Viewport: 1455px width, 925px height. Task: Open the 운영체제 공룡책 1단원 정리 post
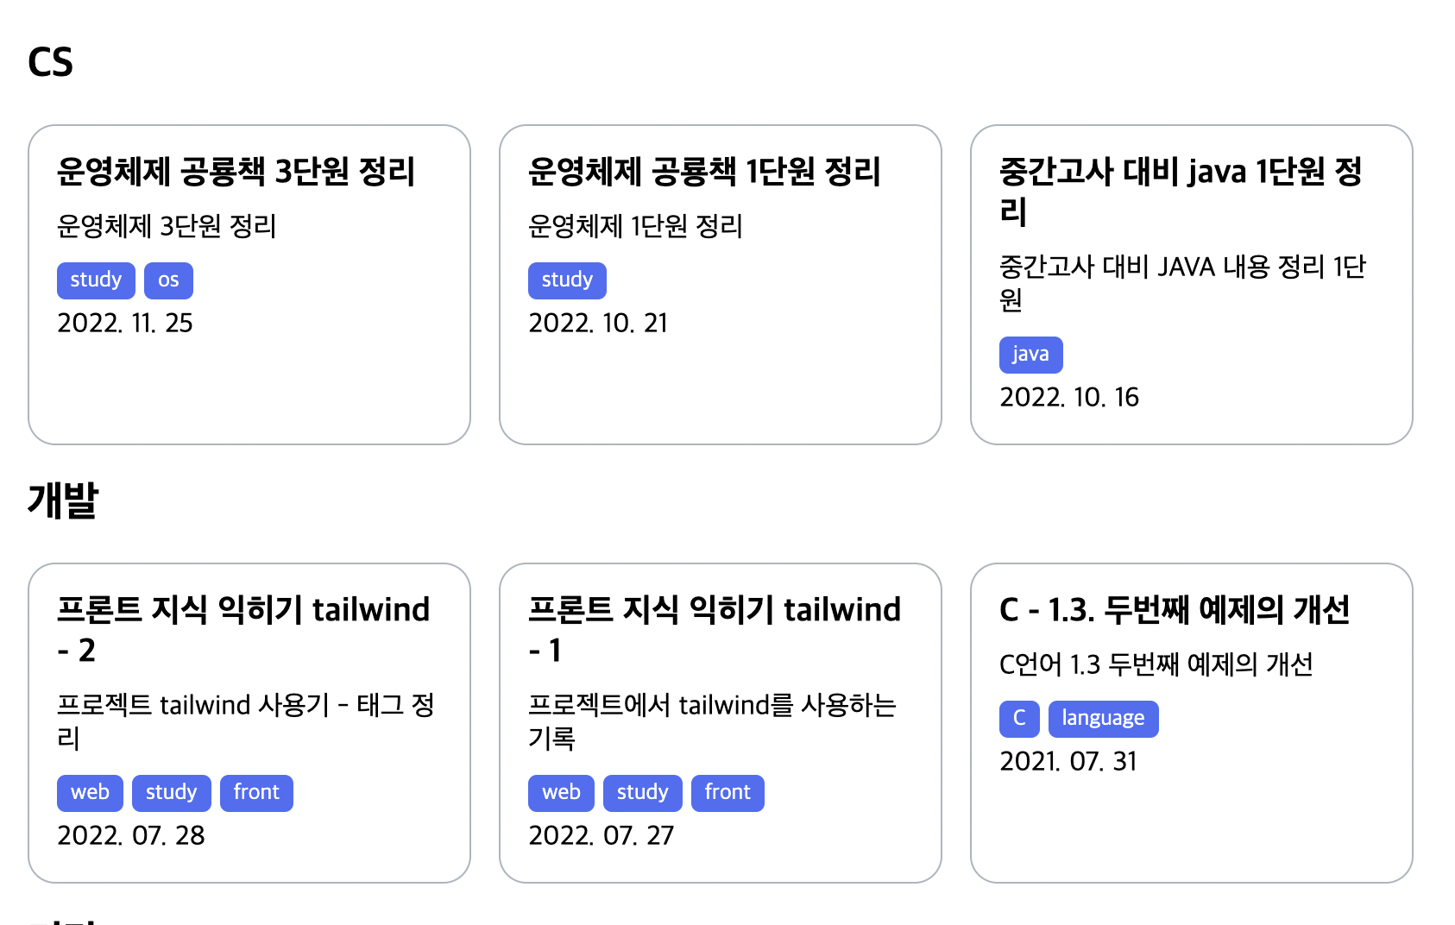pyautogui.click(x=704, y=172)
